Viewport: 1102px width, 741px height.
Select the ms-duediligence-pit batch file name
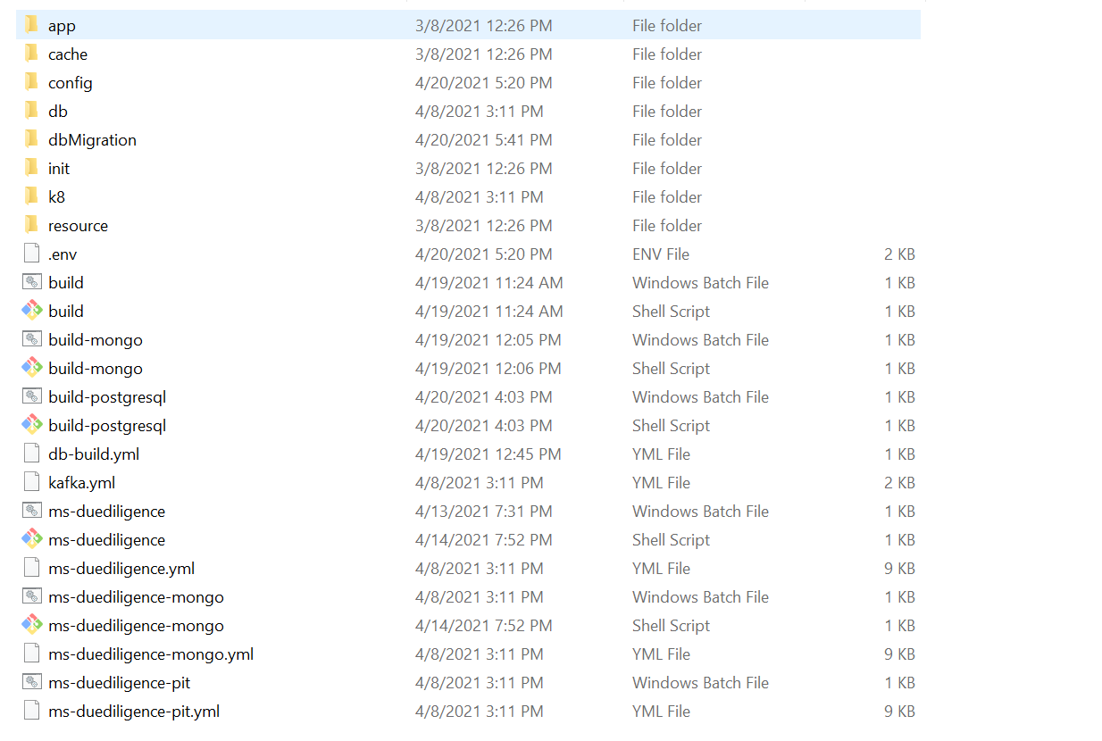(x=120, y=683)
